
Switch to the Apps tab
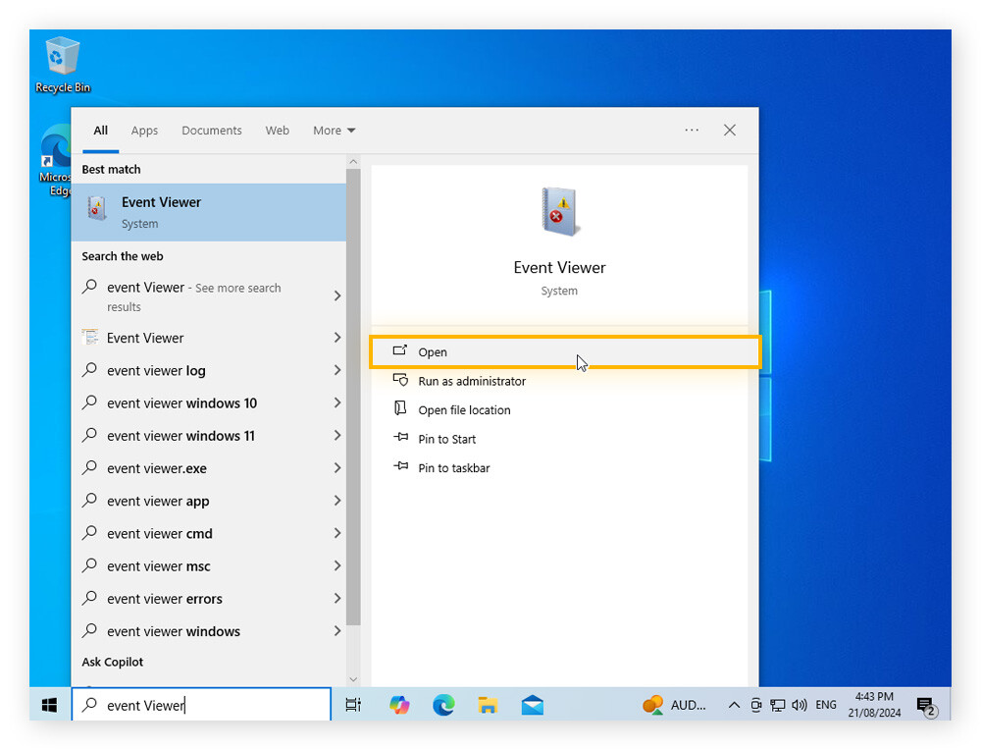[144, 130]
